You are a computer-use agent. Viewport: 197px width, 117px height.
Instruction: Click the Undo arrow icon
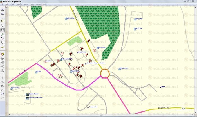tap(3, 94)
